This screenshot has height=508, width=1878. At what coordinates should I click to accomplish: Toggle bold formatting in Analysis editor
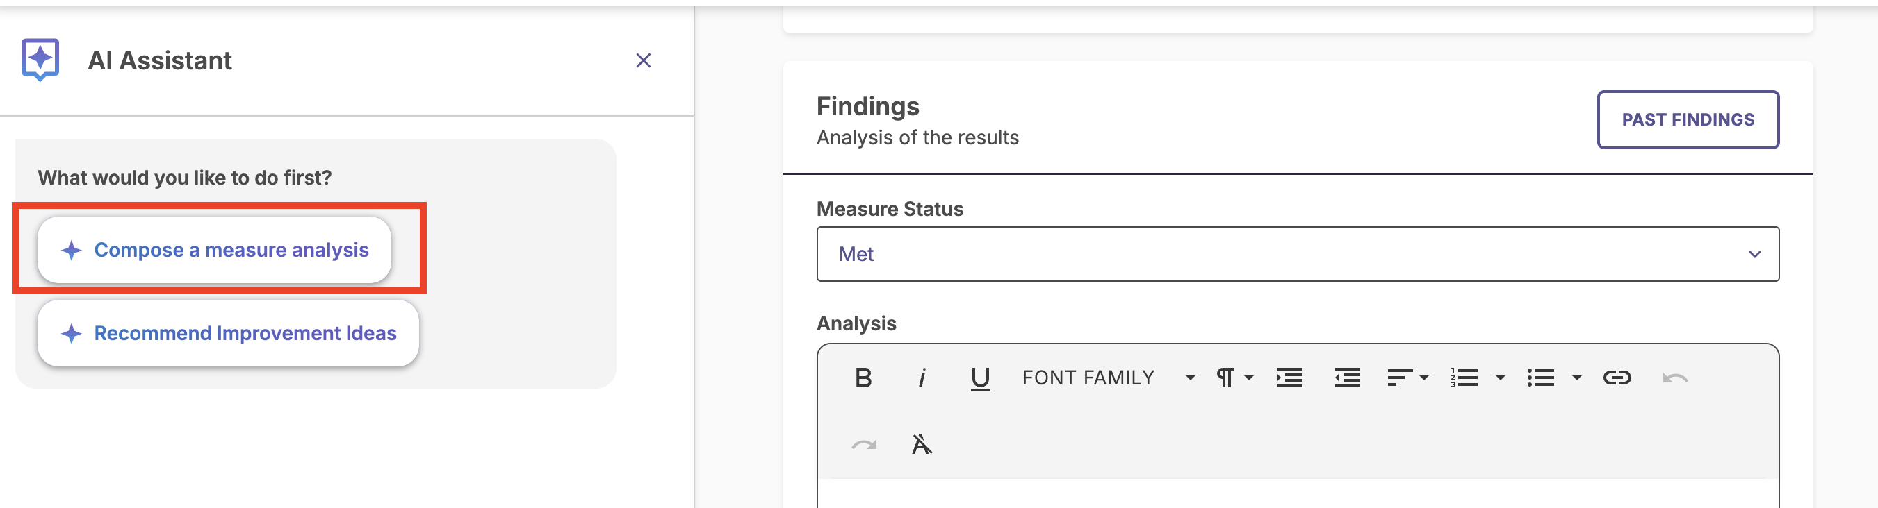(x=863, y=378)
